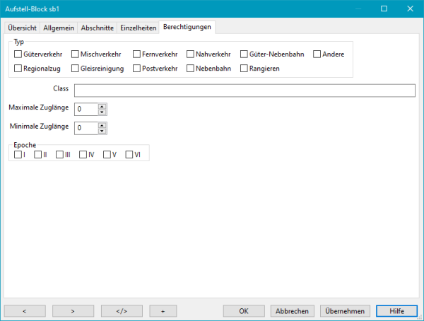Switch to the Übersicht tab
The image size is (424, 321).
(22, 28)
